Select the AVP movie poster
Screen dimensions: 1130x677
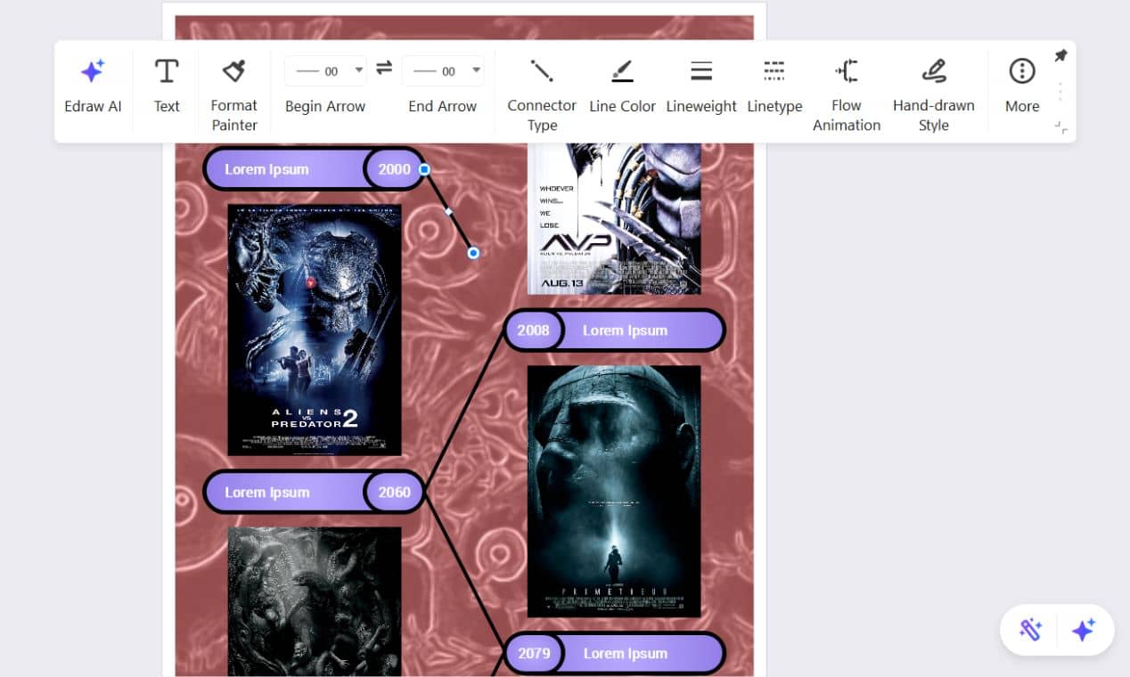click(x=614, y=218)
